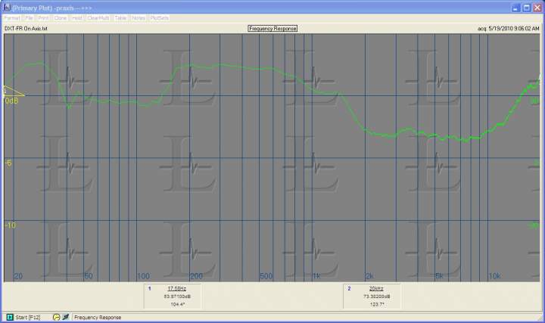Open the Table menu
The image size is (545, 323).
(120, 17)
